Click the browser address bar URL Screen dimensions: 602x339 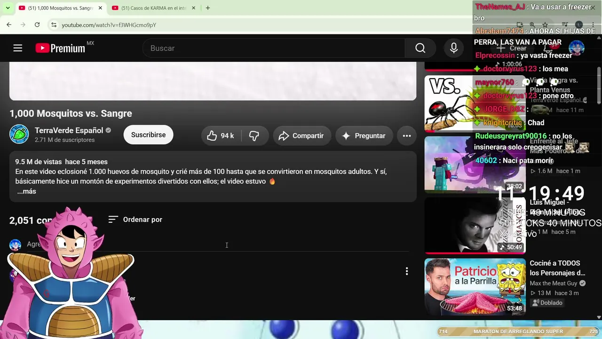[x=109, y=25]
